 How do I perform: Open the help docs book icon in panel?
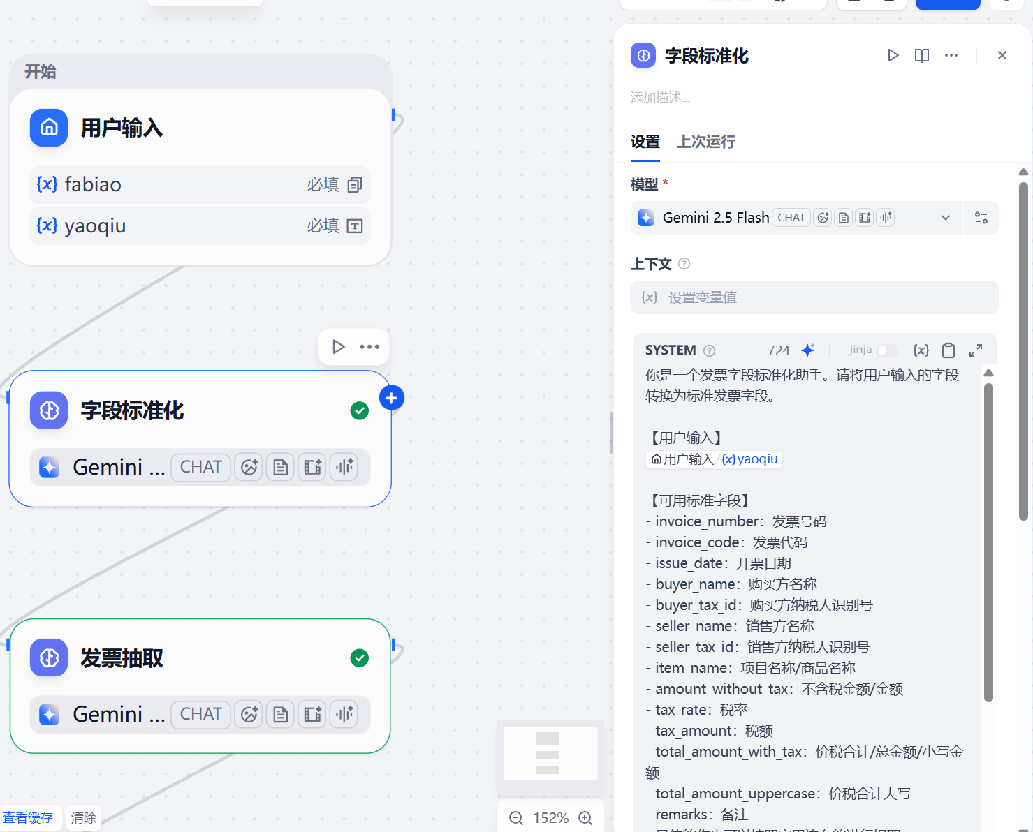(922, 55)
